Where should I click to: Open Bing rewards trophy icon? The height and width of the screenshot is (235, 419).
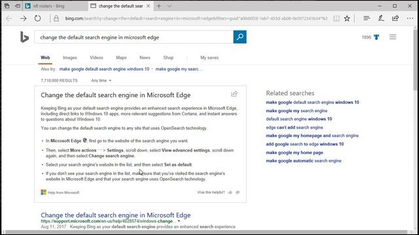tap(376, 37)
